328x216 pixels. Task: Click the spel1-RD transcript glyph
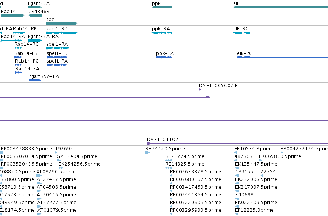[62, 33]
